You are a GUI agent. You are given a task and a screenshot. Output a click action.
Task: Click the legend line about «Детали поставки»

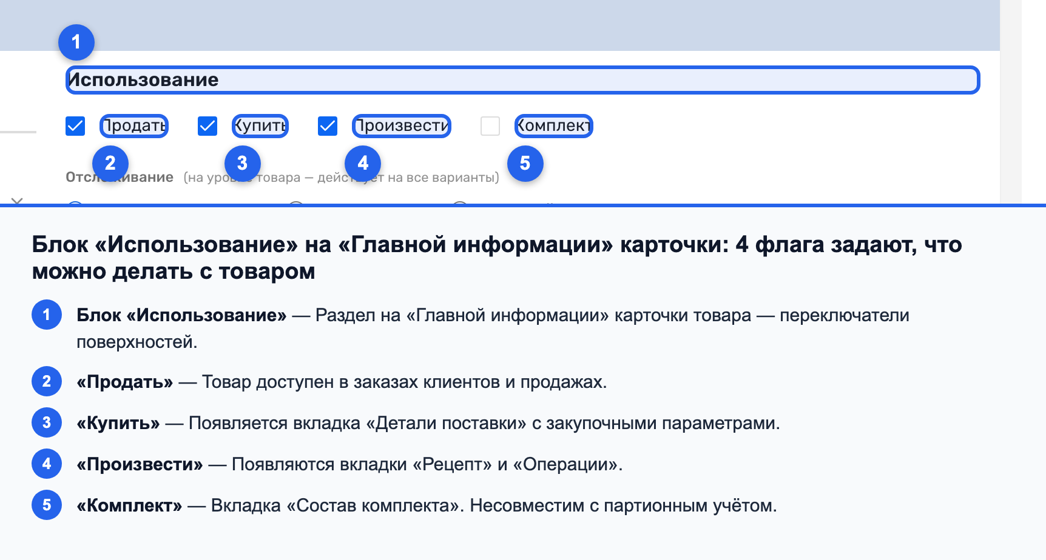coord(428,423)
